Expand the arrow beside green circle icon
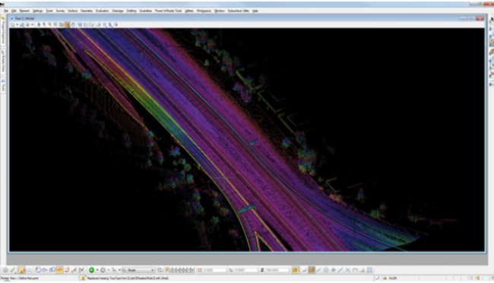The width and height of the screenshot is (494, 283). [x=97, y=270]
